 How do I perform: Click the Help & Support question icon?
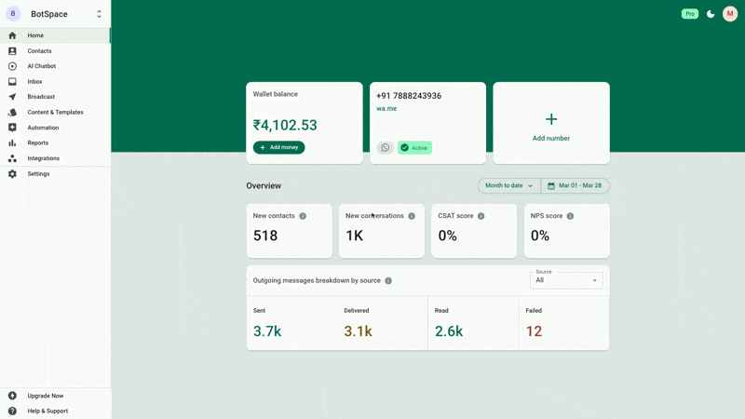coord(12,411)
